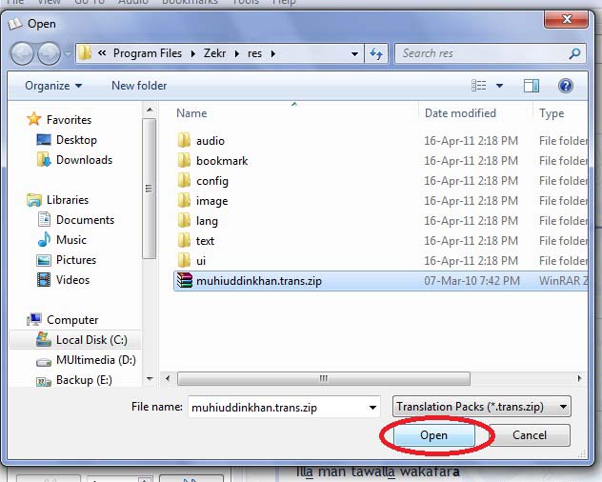Click the Forward navigation arrow button
Screen dimensions: 602x482
(48, 53)
